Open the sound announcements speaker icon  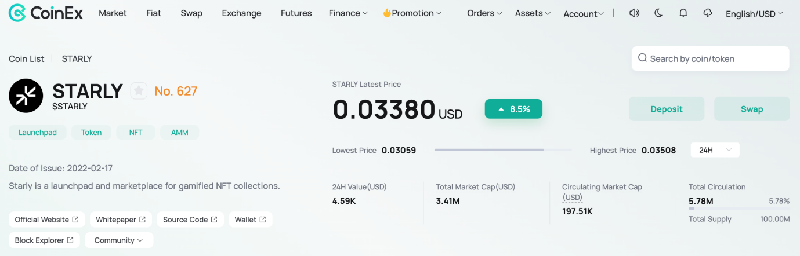pyautogui.click(x=634, y=13)
